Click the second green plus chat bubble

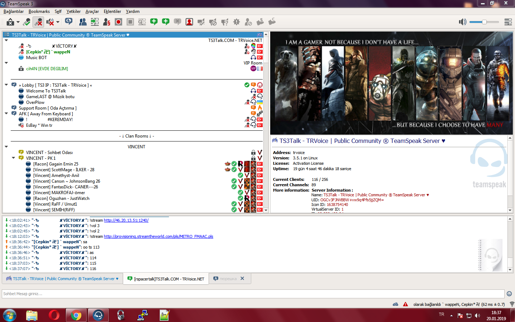click(166, 22)
